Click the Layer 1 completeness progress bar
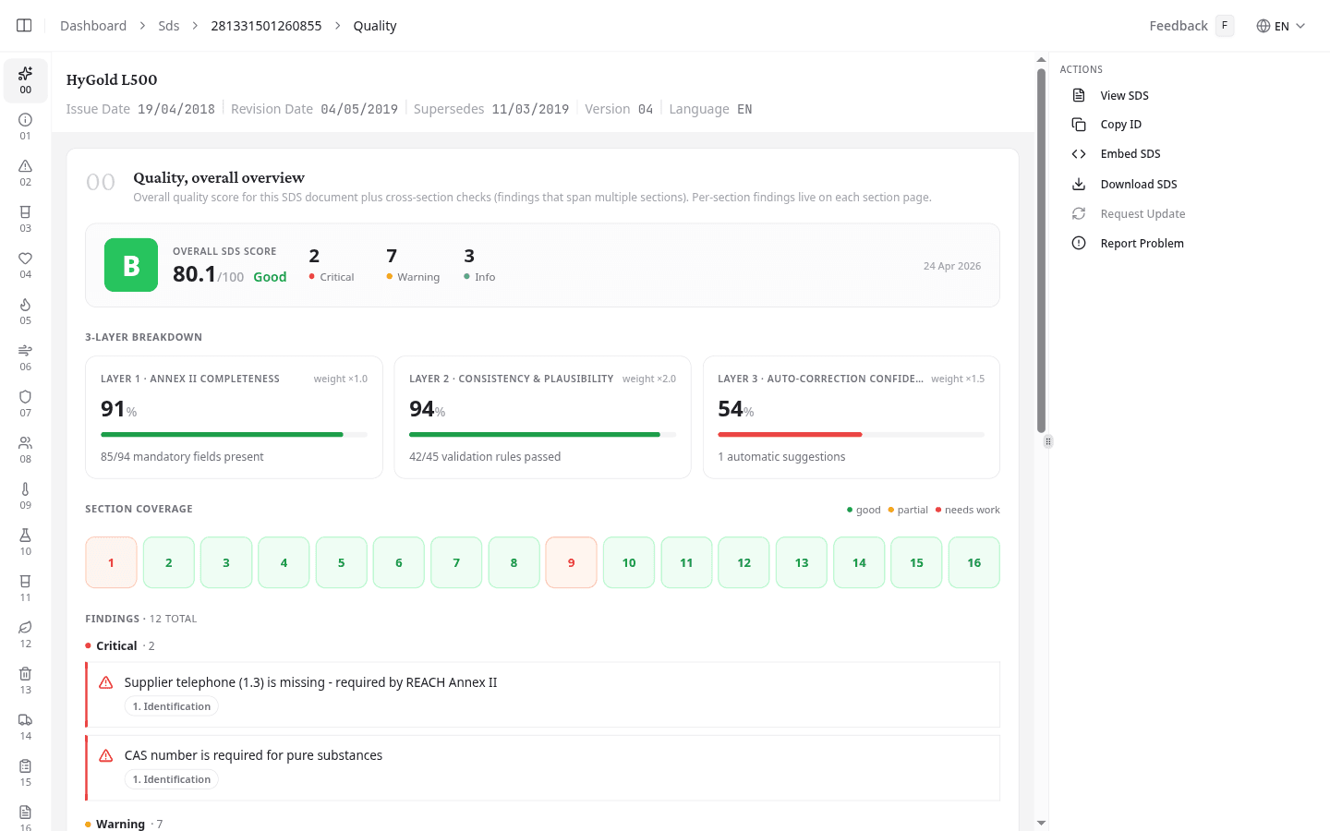 click(234, 434)
